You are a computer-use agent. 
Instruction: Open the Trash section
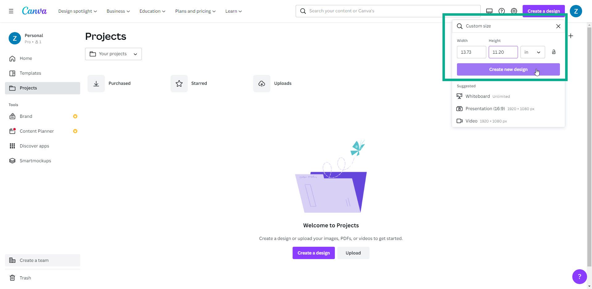[25, 278]
